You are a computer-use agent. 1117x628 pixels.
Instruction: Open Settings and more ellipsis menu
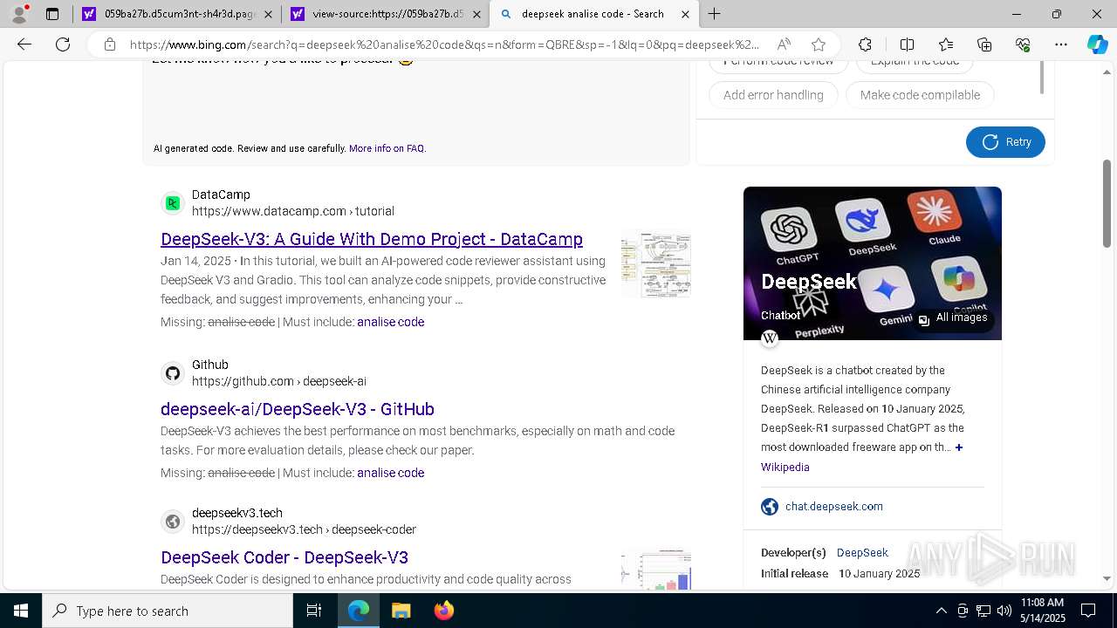pyautogui.click(x=1061, y=44)
